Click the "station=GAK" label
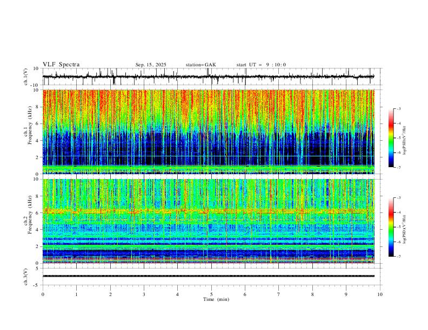The height and width of the screenshot is (330, 428). click(x=200, y=65)
